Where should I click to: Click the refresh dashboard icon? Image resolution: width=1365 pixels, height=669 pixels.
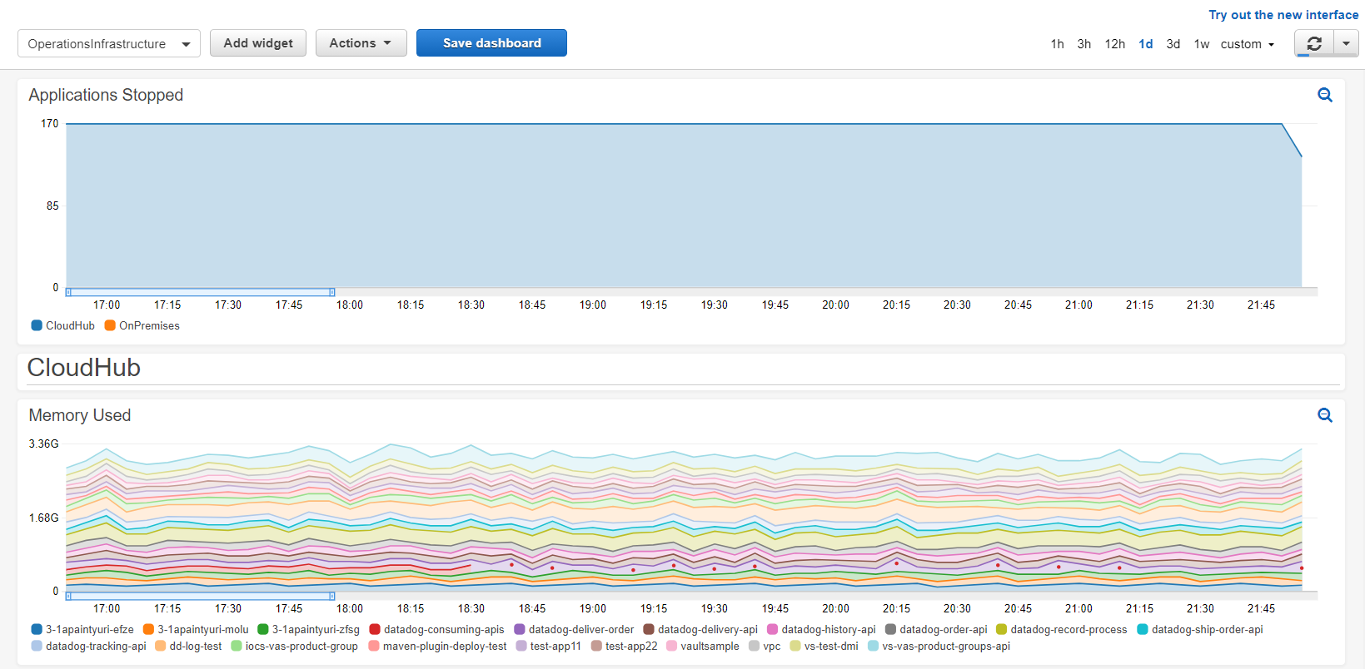pos(1314,43)
